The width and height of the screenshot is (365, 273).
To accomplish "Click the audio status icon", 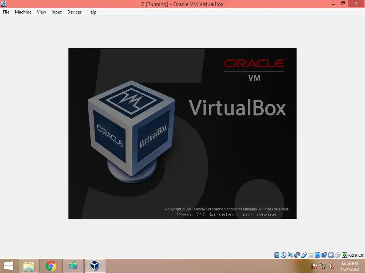I will point(290,255).
